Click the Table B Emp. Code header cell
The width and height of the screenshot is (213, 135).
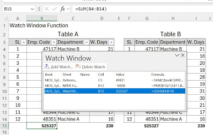point(147,42)
